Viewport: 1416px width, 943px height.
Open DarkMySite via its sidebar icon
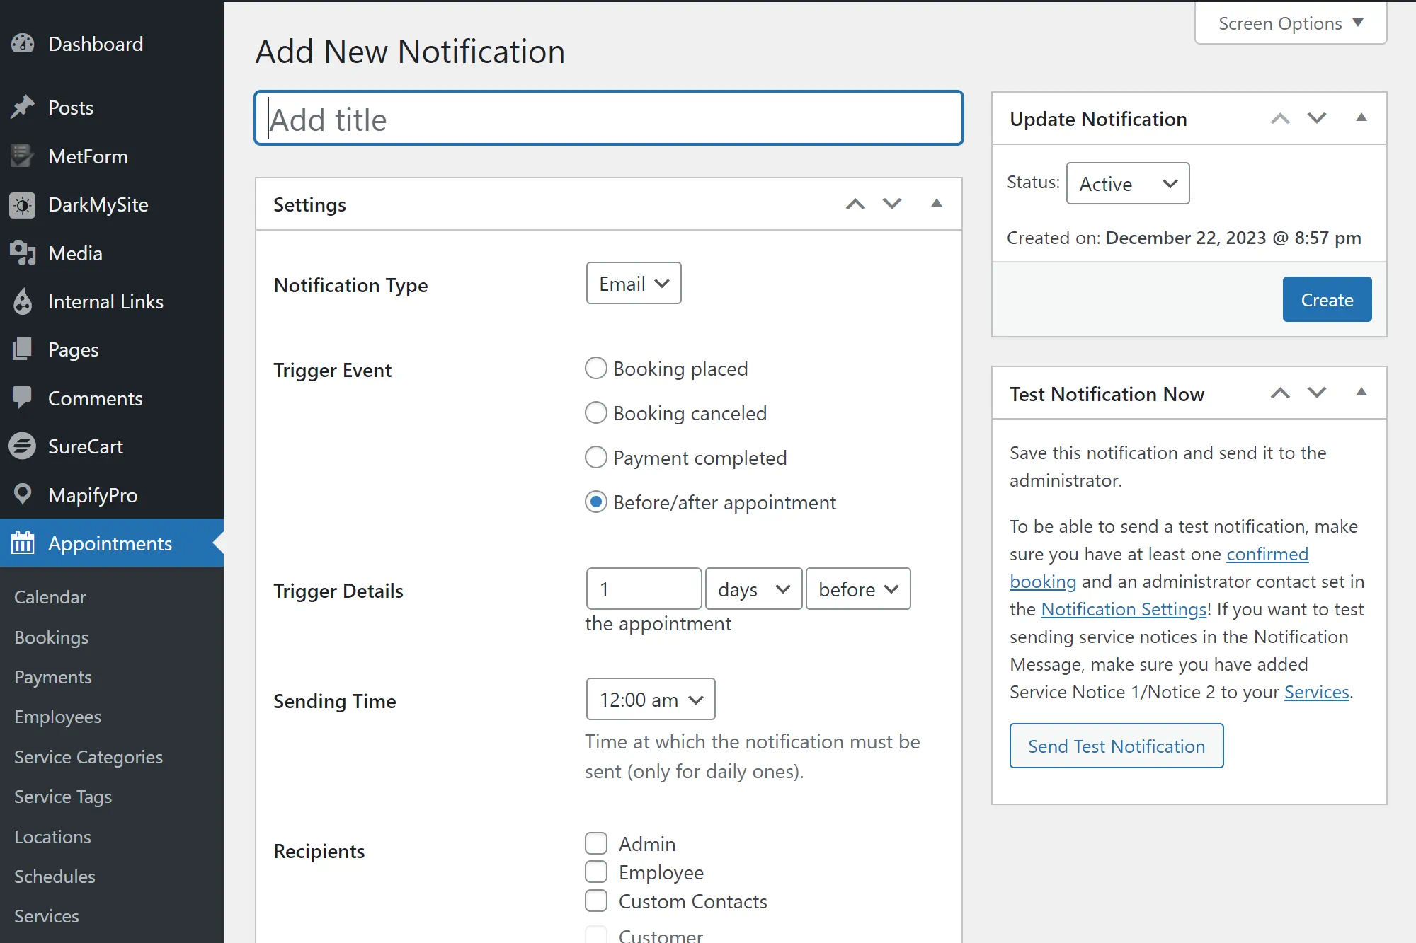[x=23, y=205]
